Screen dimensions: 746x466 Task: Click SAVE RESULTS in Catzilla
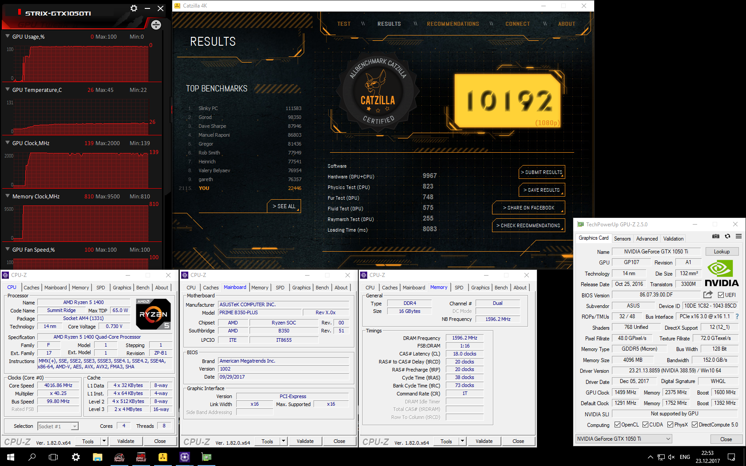point(542,190)
